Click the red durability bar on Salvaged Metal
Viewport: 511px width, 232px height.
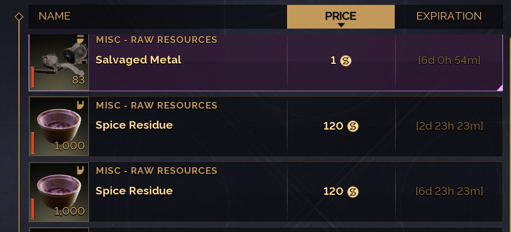(x=33, y=77)
